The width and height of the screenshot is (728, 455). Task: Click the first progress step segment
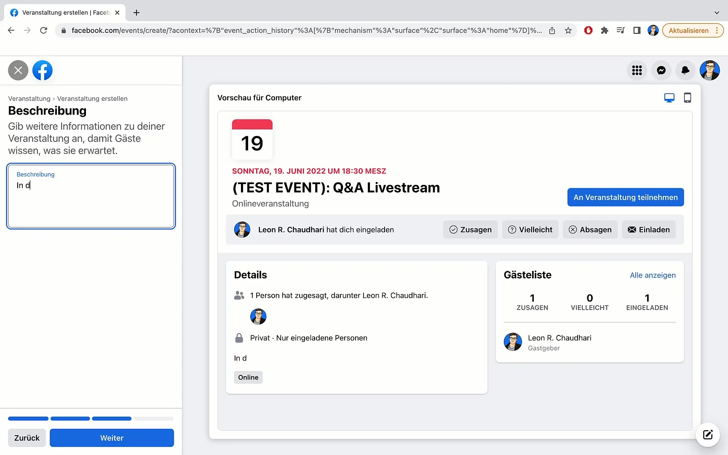(28, 419)
